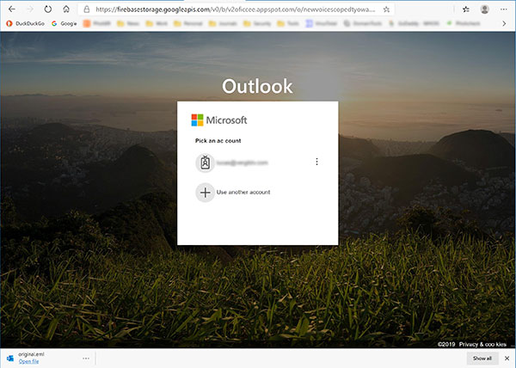The width and height of the screenshot is (516, 368).
Task: Reload the current page
Action: point(48,9)
